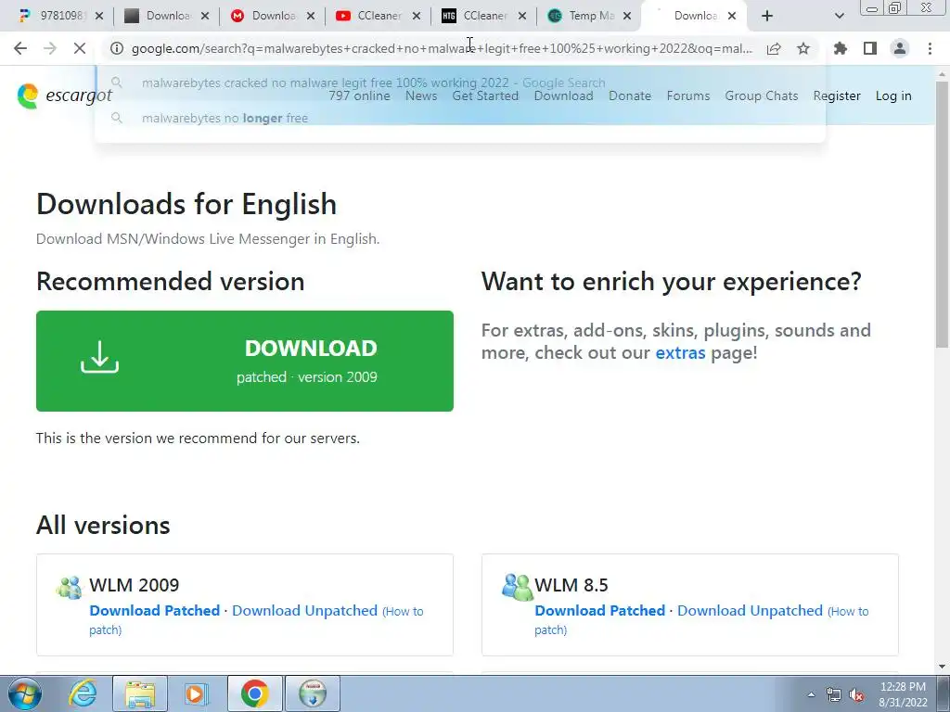Viewport: 950px width, 712px height.
Task: Click the page vertical scrollbar thumb
Action: pyautogui.click(x=942, y=214)
